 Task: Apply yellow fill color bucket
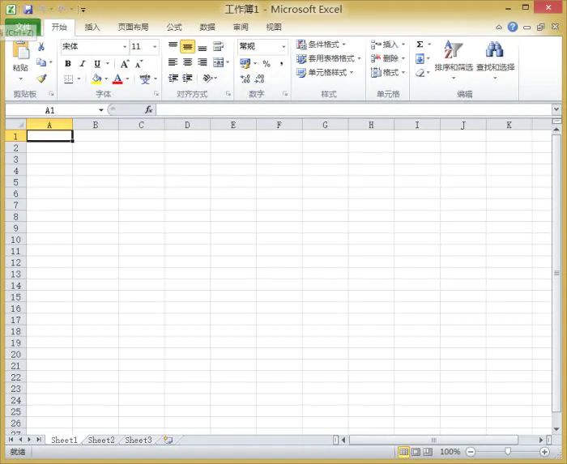click(96, 79)
